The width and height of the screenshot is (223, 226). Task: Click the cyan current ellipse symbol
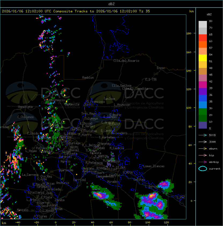coord(203,169)
